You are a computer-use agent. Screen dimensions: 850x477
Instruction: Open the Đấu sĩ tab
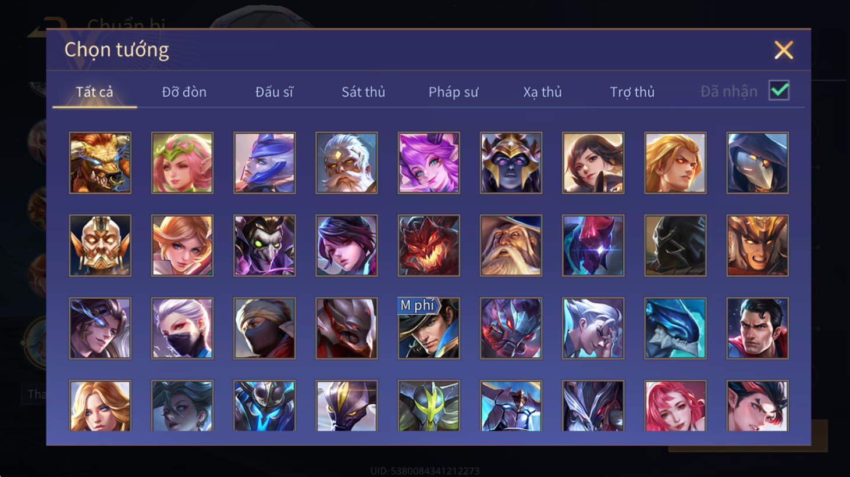click(274, 92)
